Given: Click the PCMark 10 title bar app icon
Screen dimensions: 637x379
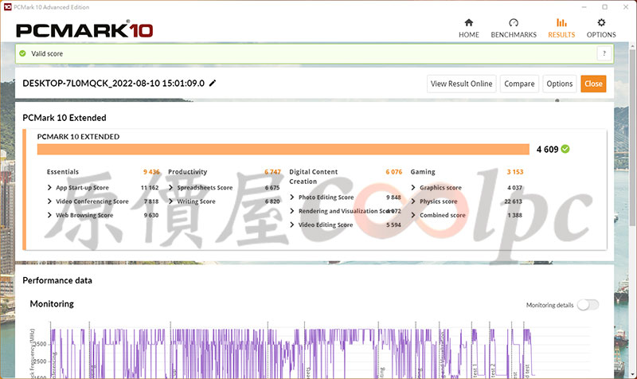Looking at the screenshot, I should 7,7.
